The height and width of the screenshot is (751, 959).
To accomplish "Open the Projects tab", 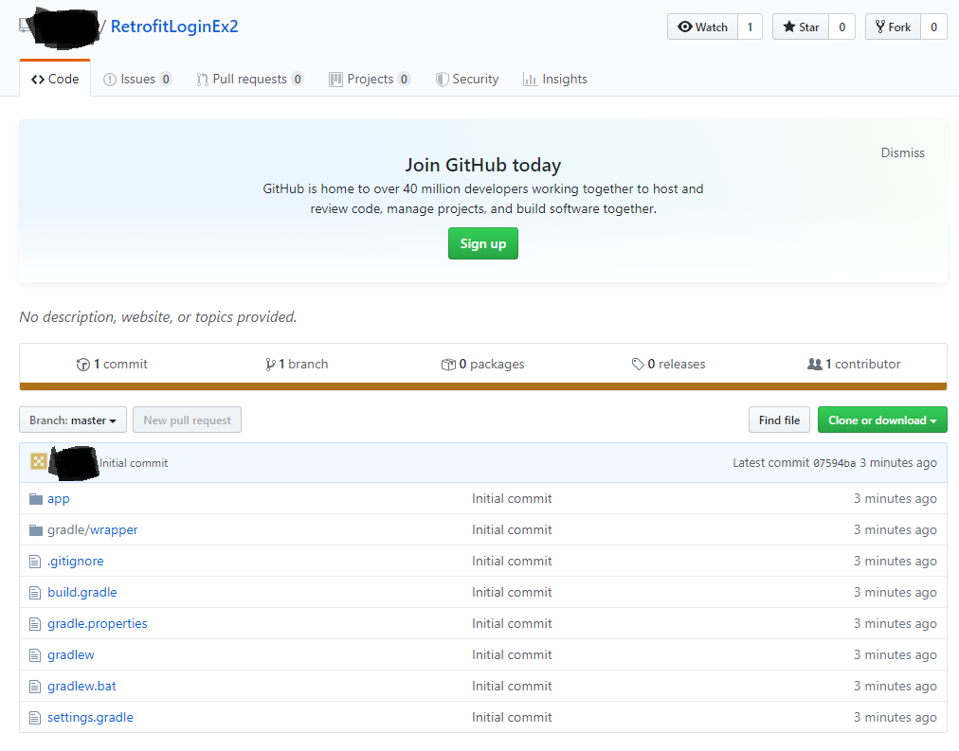I will point(370,79).
